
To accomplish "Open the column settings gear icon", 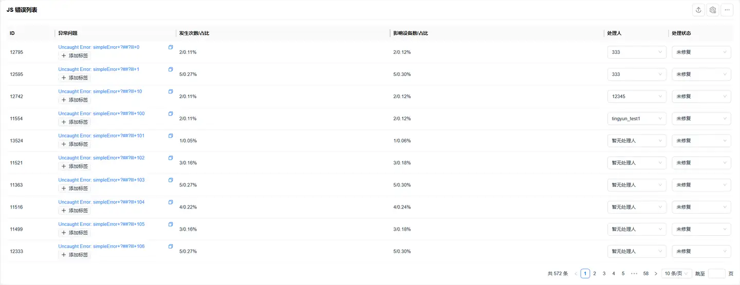I will [713, 10].
